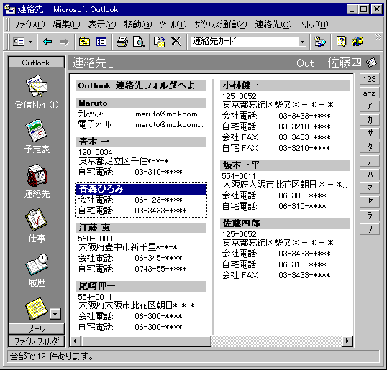387x370 pixels.
Task: Open the 履歴 journal shortcut
Action: (x=37, y=264)
